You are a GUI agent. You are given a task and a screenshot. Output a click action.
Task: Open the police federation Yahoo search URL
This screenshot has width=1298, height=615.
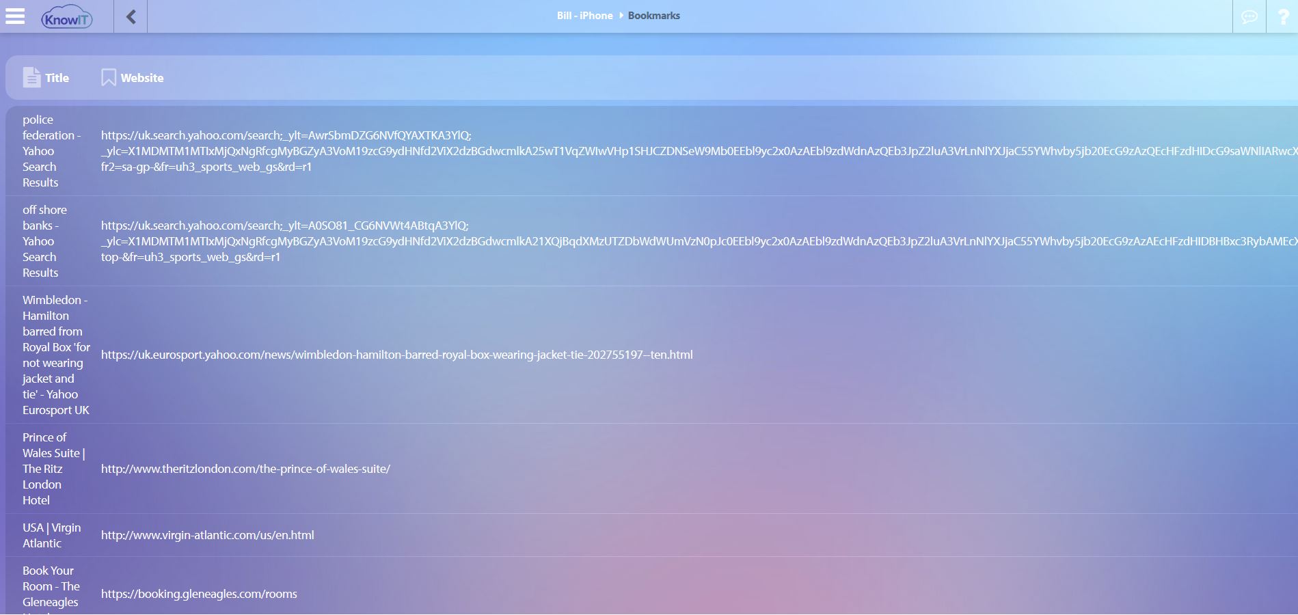(x=699, y=151)
